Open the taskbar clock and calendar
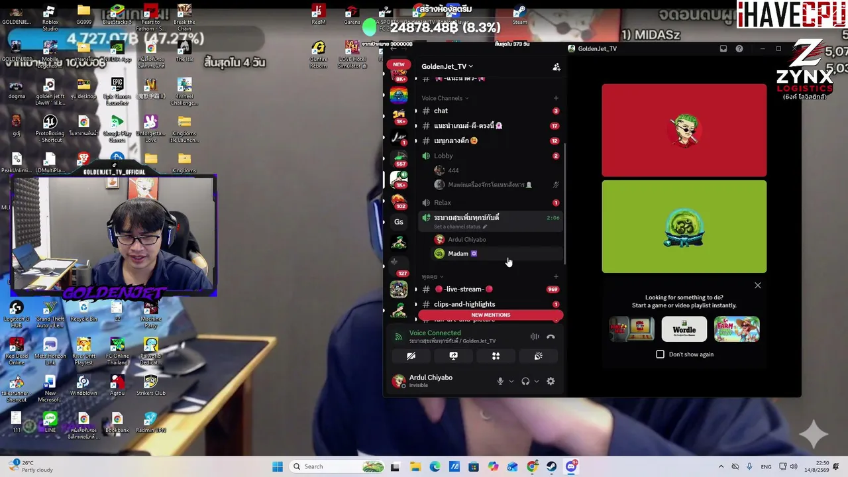Viewport: 848px width, 477px height. coord(818,466)
